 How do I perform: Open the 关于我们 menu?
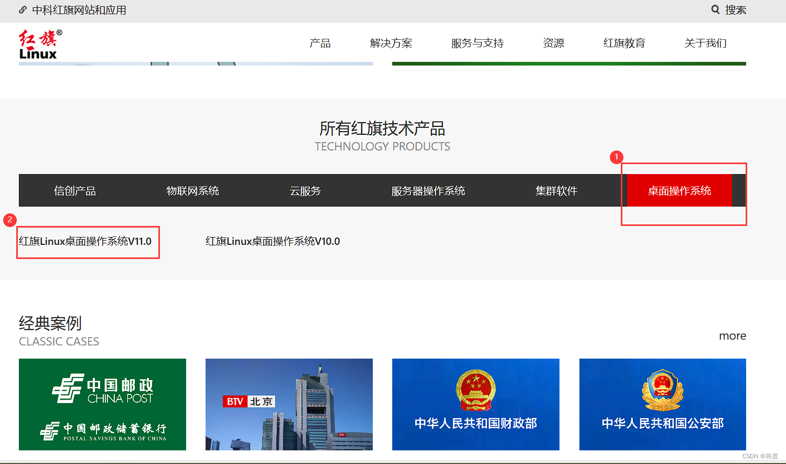pos(706,43)
